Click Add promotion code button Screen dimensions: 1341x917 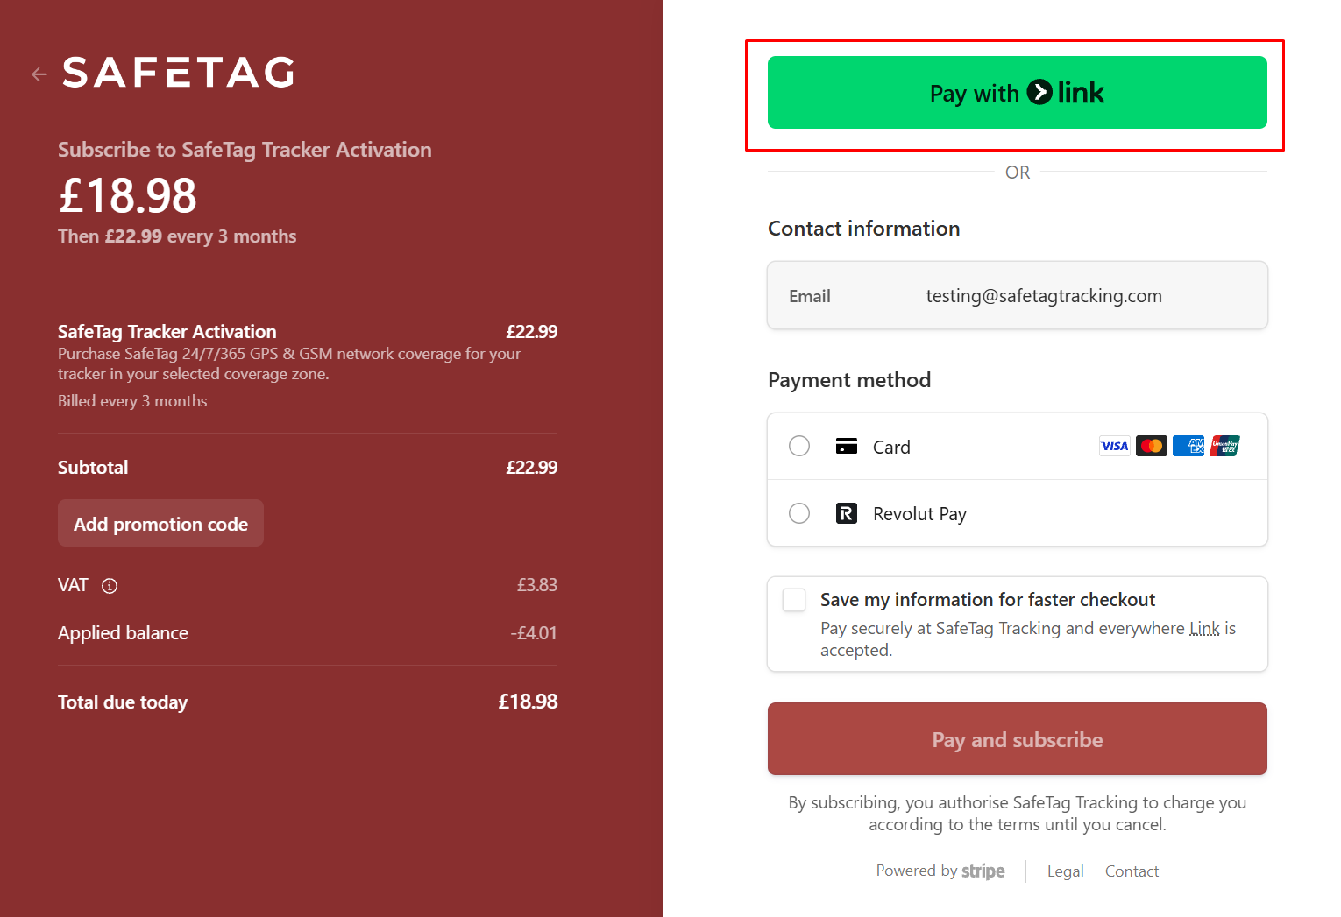coord(160,524)
